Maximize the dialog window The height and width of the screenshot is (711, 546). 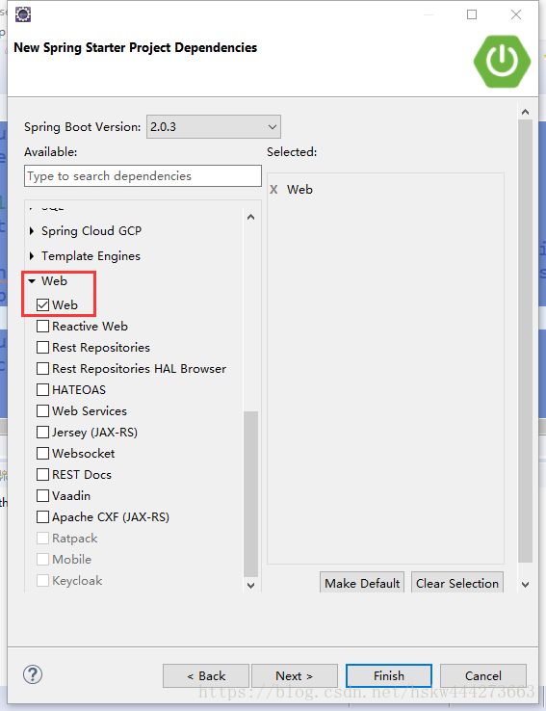coord(472,14)
